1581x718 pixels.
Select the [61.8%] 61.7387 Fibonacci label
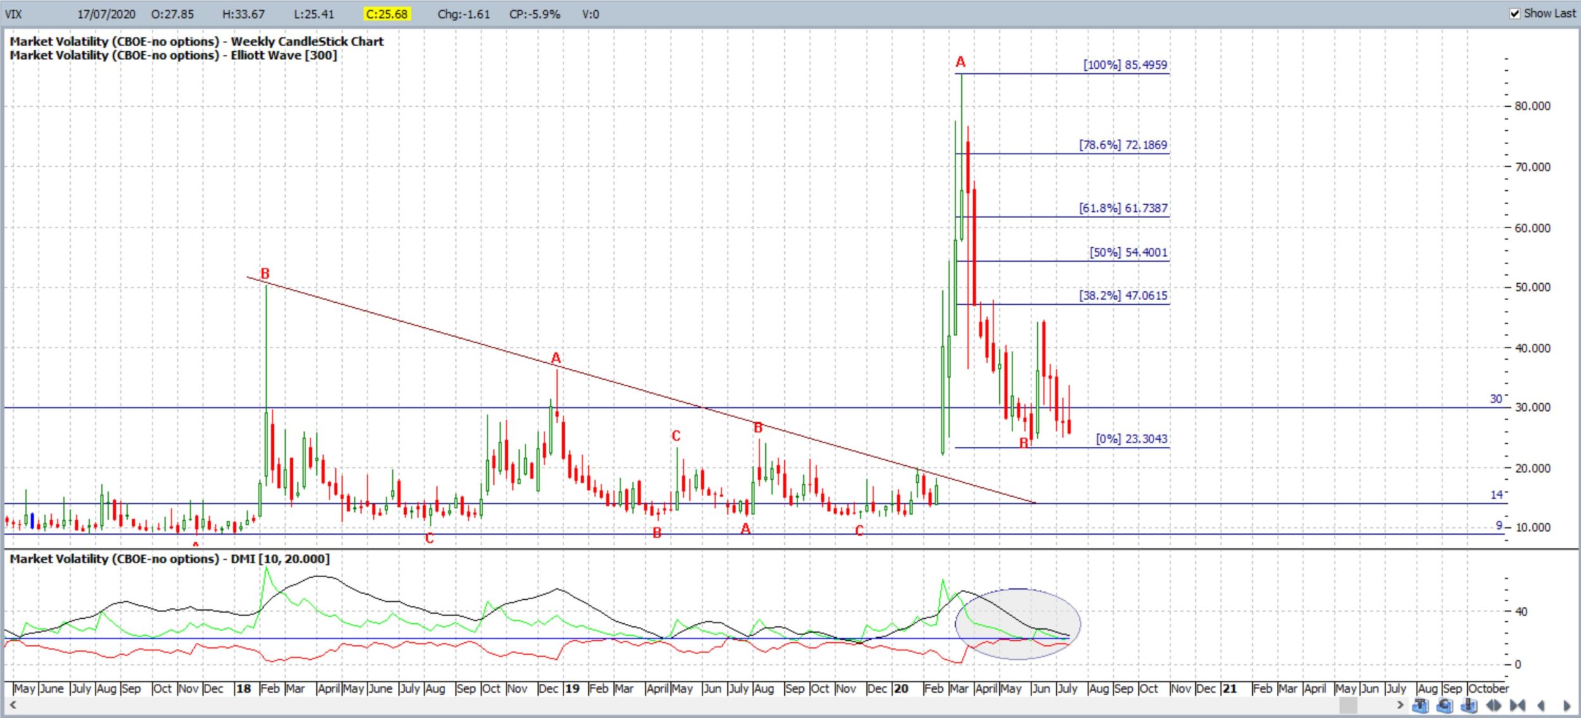[x=1123, y=208]
